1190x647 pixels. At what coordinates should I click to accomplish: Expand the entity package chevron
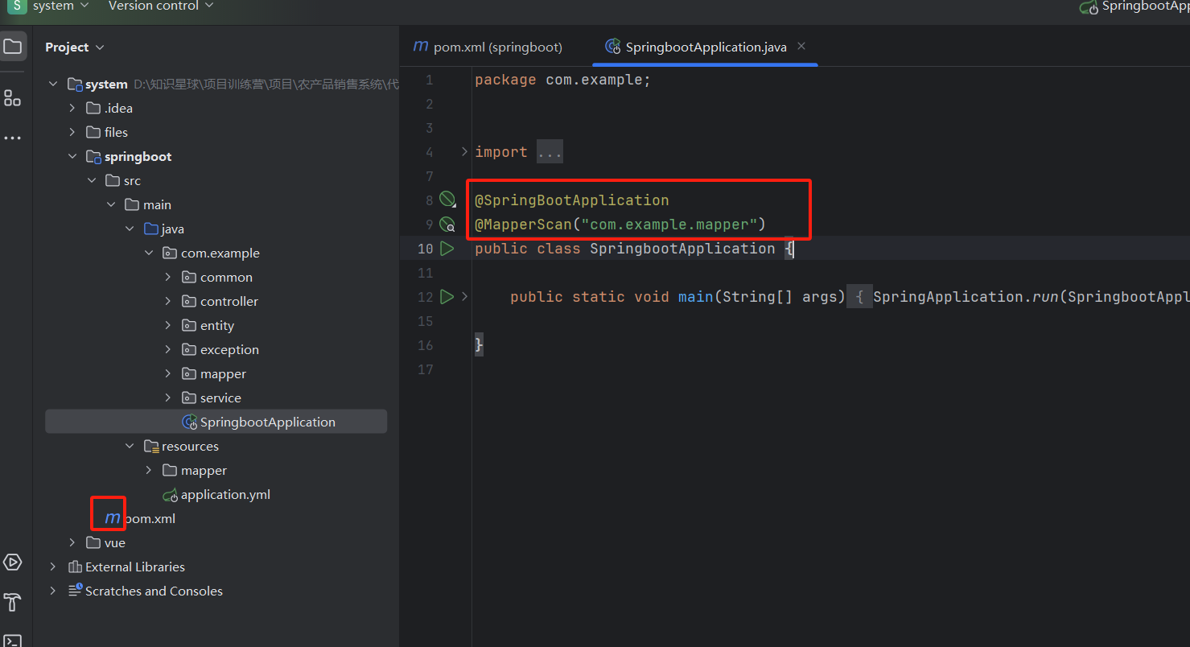coord(168,325)
